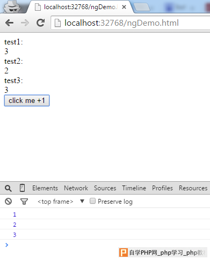This screenshot has width=210, height=260.
Task: Switch to the Elements tab
Action: pyautogui.click(x=45, y=188)
